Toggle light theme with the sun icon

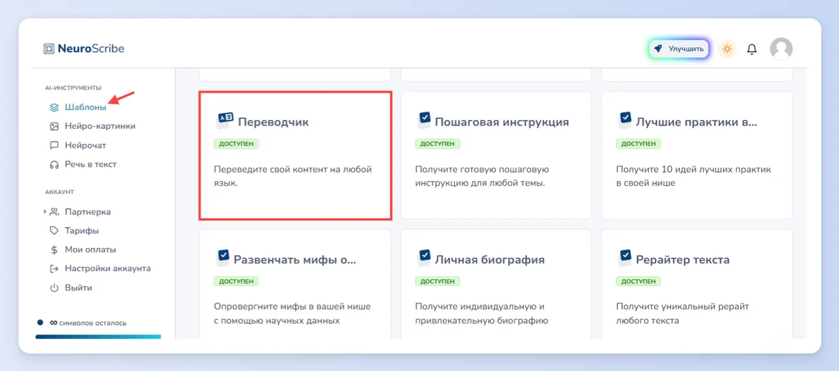[x=727, y=49]
